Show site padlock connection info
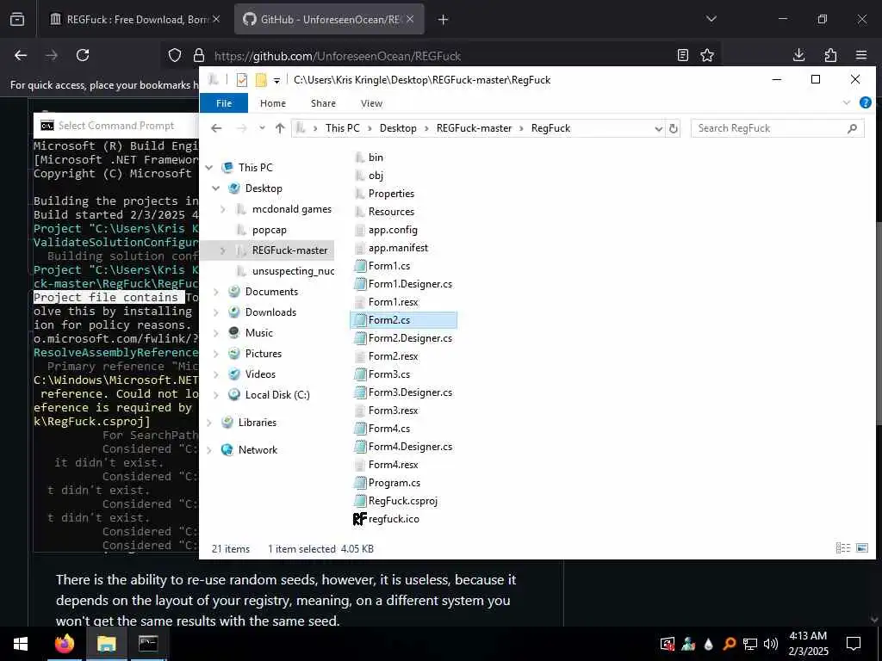Image resolution: width=882 pixels, height=661 pixels. [x=199, y=55]
